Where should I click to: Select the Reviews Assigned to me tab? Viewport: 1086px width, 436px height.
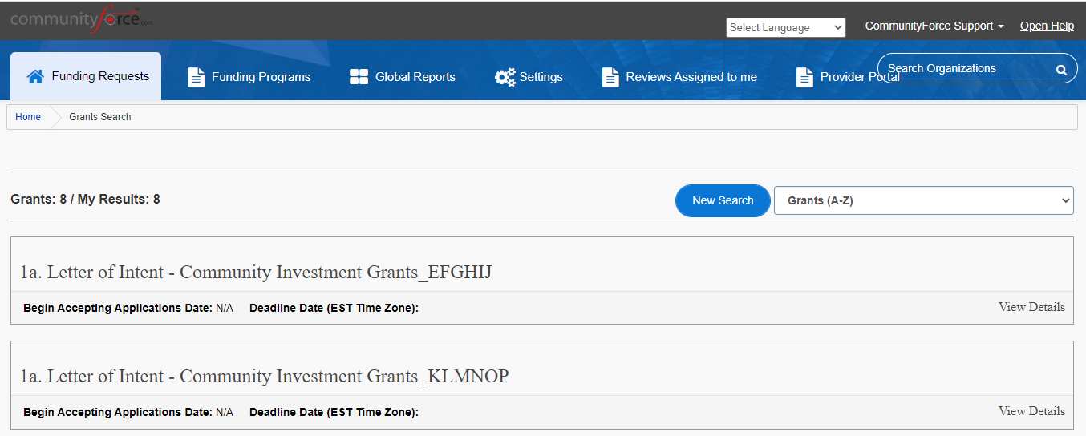pyautogui.click(x=679, y=77)
